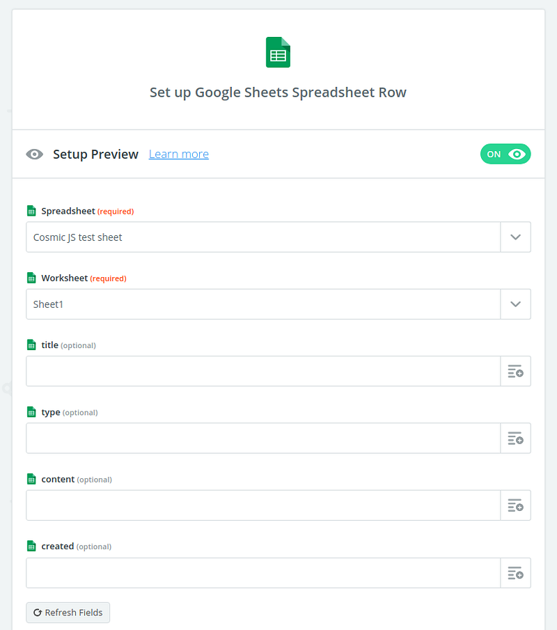Open the Sheet1 worksheet selector

coord(263,304)
